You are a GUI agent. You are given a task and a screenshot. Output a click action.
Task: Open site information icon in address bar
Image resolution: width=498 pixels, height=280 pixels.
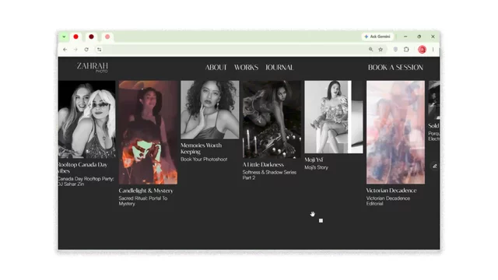pyautogui.click(x=100, y=50)
